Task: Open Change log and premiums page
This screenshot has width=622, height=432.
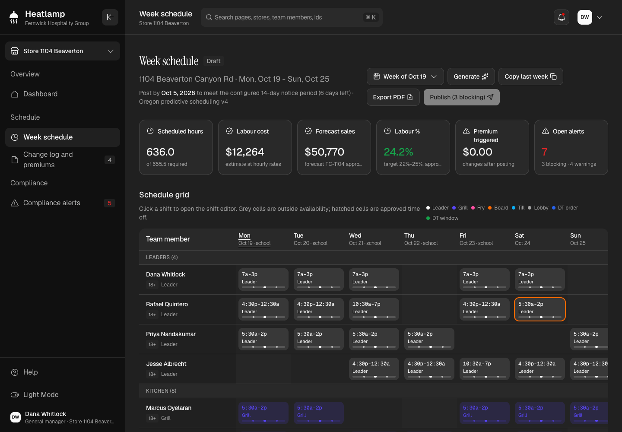Action: tap(63, 160)
